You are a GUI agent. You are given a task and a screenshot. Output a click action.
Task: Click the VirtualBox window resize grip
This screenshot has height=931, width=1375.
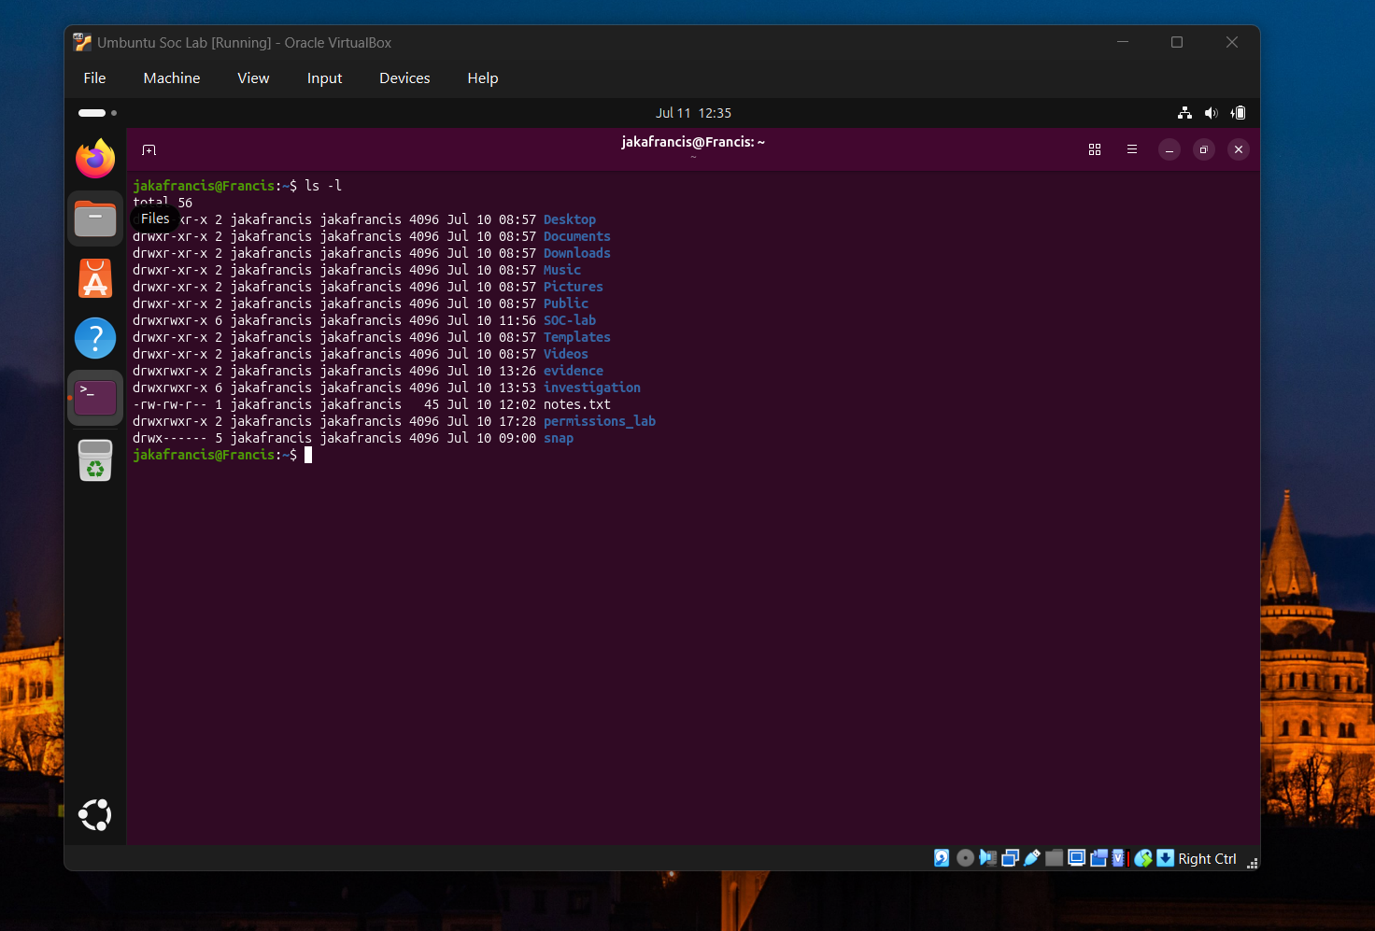click(x=1253, y=863)
